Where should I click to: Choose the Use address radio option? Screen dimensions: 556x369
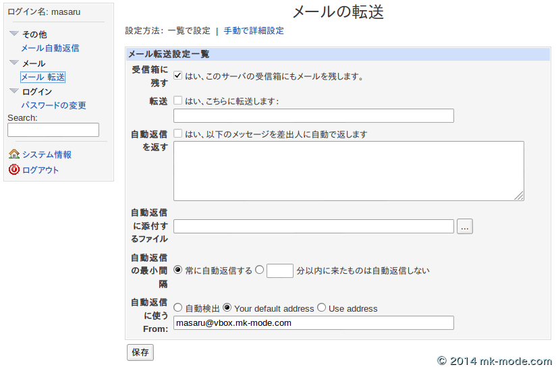pyautogui.click(x=322, y=308)
